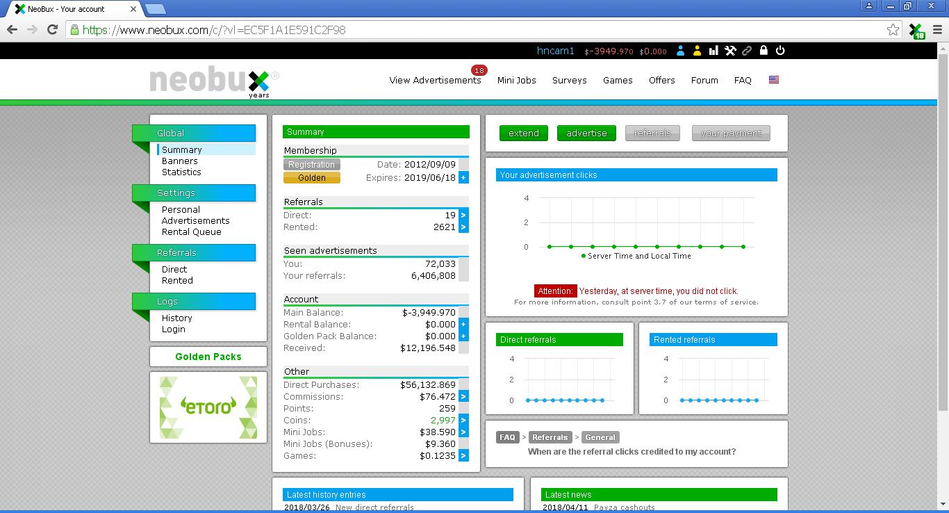Image resolution: width=949 pixels, height=513 pixels.
Task: Bookmark this page with the star icon
Action: pyautogui.click(x=893, y=30)
